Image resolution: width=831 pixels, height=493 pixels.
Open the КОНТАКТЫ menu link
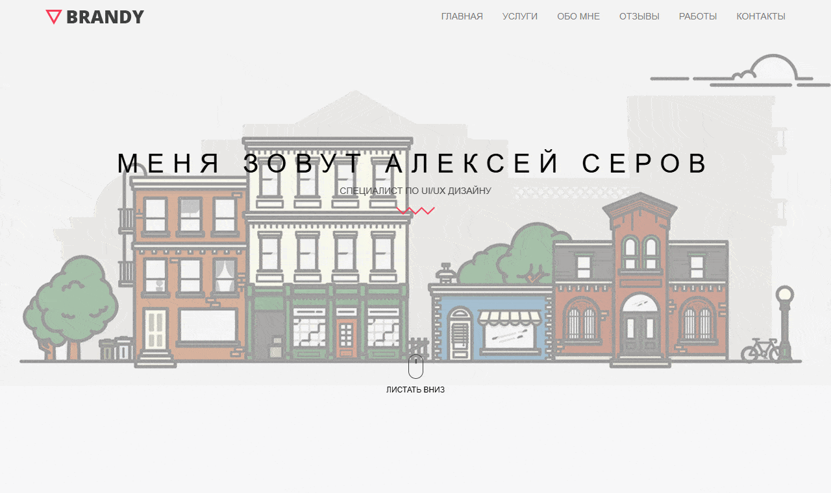[761, 16]
